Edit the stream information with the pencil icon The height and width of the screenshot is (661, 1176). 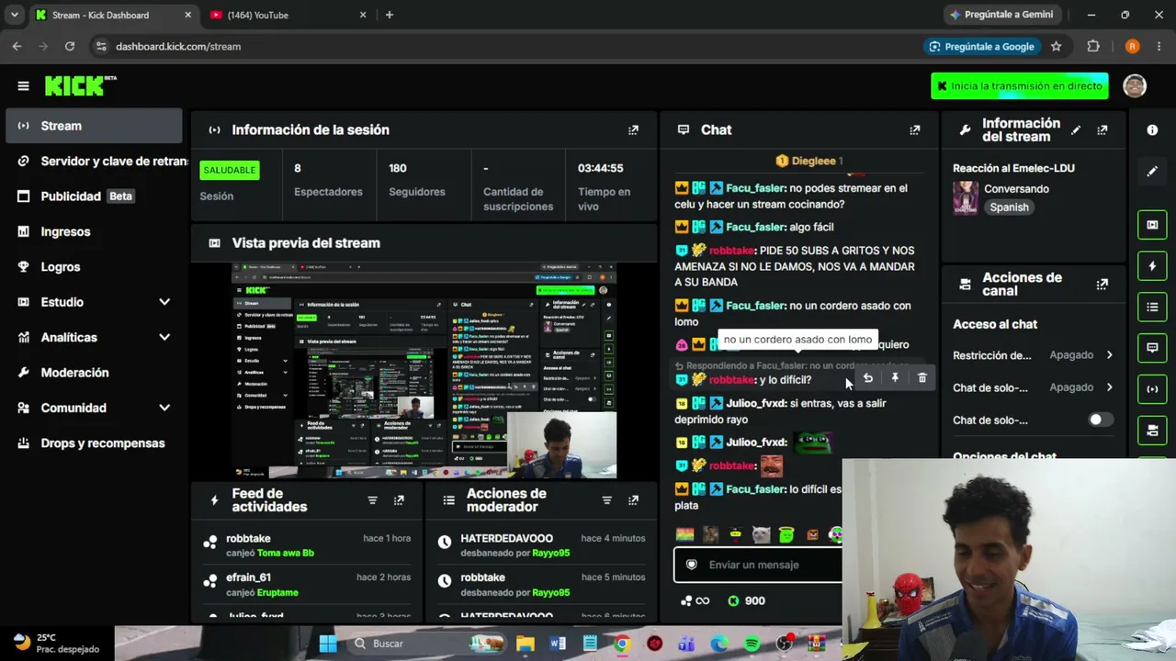(x=1075, y=129)
